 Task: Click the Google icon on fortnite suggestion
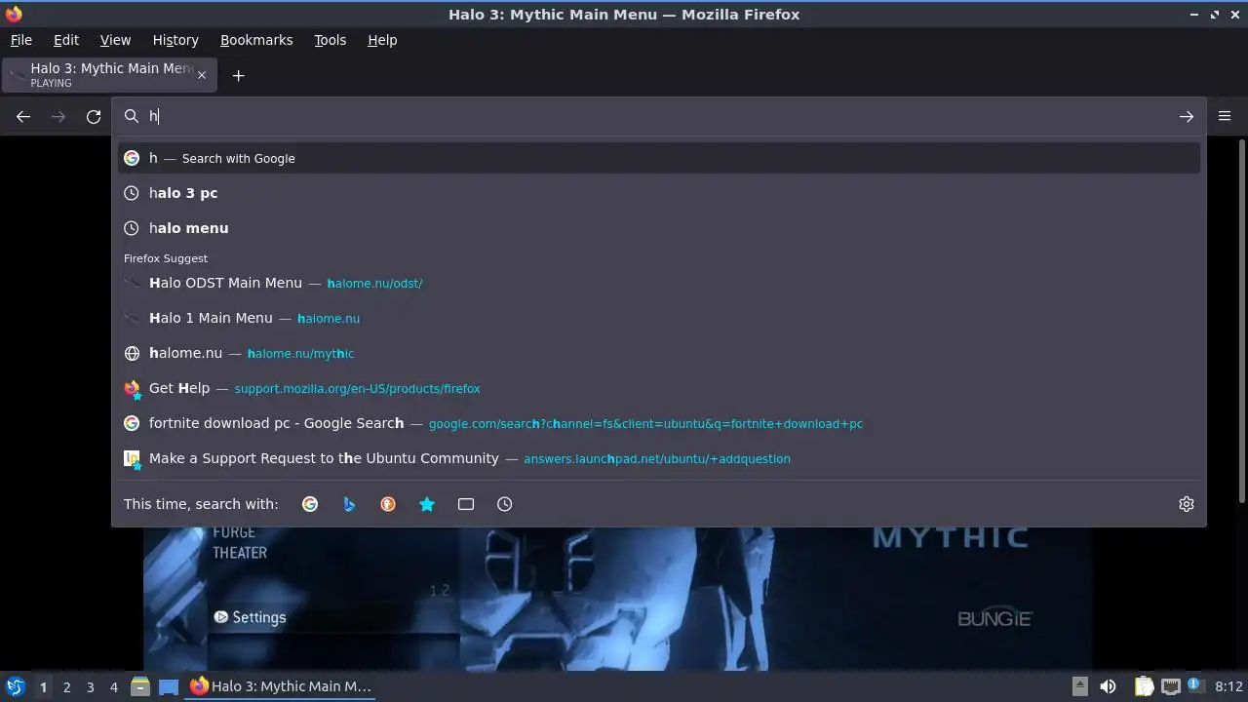[132, 423]
